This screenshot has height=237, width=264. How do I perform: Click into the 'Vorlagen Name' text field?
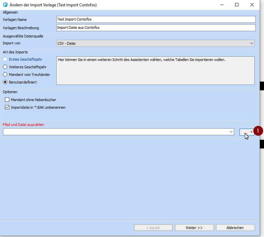pyautogui.click(x=156, y=20)
